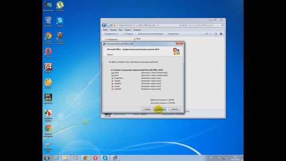Open Skype from the taskbar
The height and width of the screenshot is (161, 286).
pos(105,158)
